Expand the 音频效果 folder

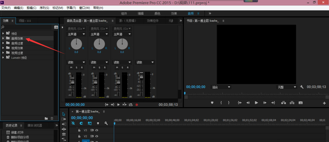tap(3, 38)
